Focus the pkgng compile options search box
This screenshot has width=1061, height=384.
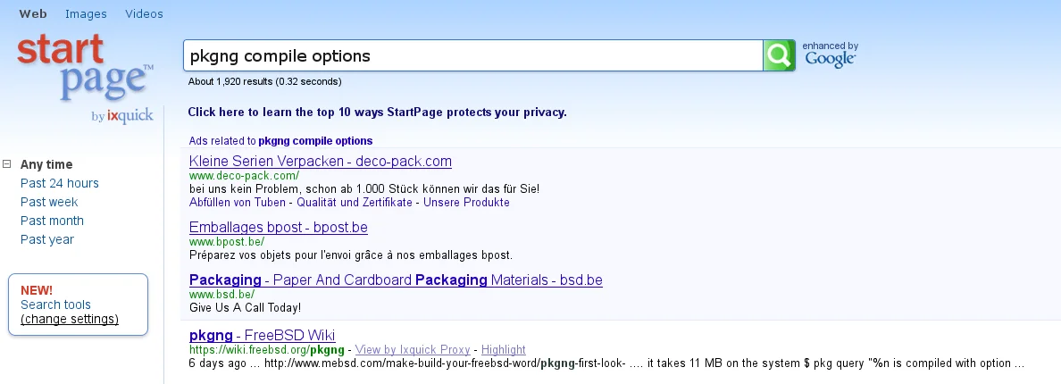pyautogui.click(x=473, y=55)
